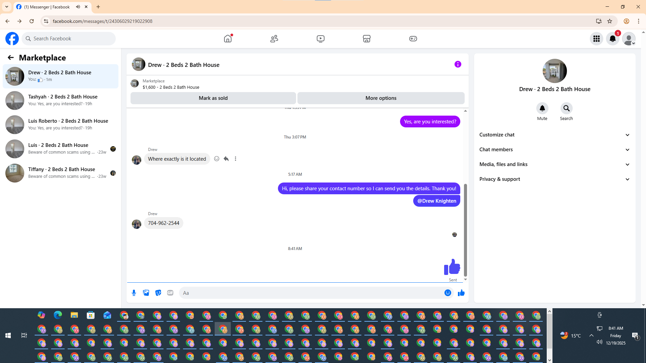Open the sticker picker icon
646x363 pixels.
click(158, 293)
